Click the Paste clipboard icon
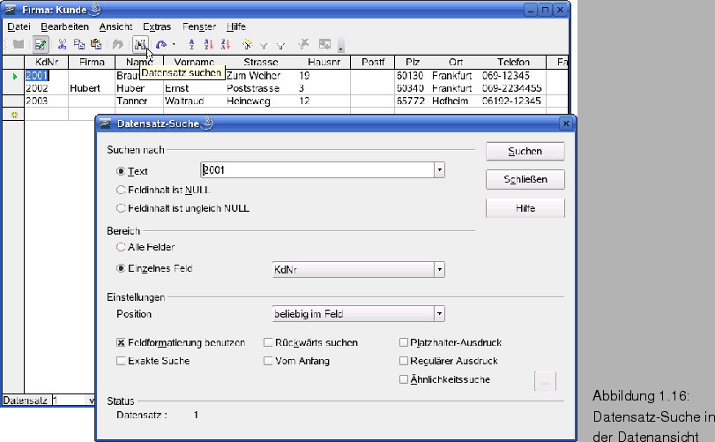 [x=95, y=44]
